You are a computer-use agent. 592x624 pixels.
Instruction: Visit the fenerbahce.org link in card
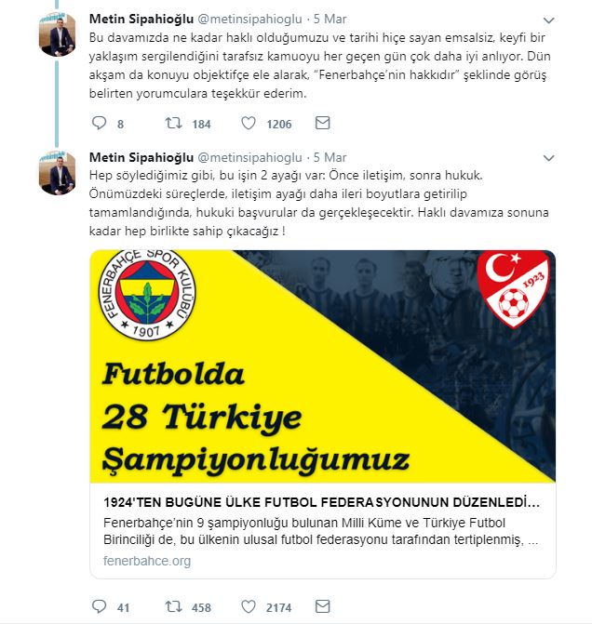pyautogui.click(x=147, y=561)
